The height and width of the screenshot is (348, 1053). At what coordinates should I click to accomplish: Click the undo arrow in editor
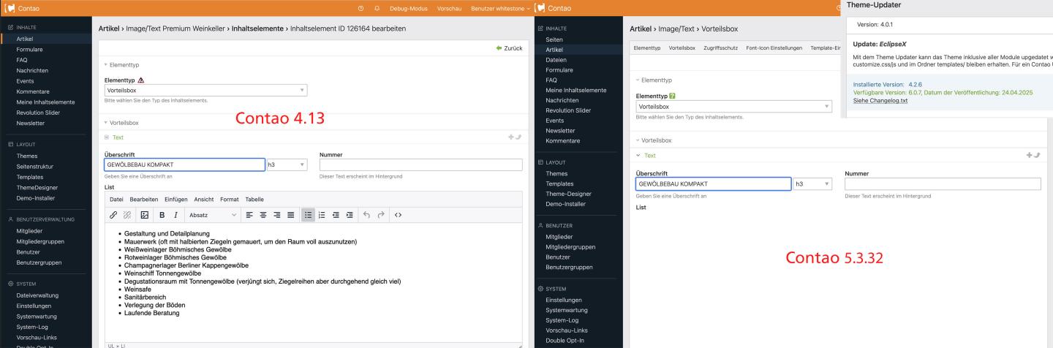pyautogui.click(x=367, y=215)
